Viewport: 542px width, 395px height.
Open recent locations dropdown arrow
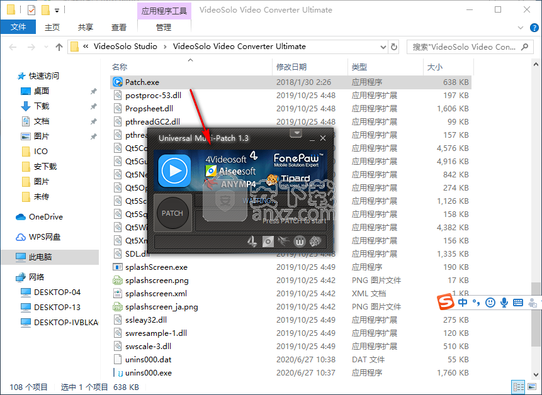tap(46, 47)
